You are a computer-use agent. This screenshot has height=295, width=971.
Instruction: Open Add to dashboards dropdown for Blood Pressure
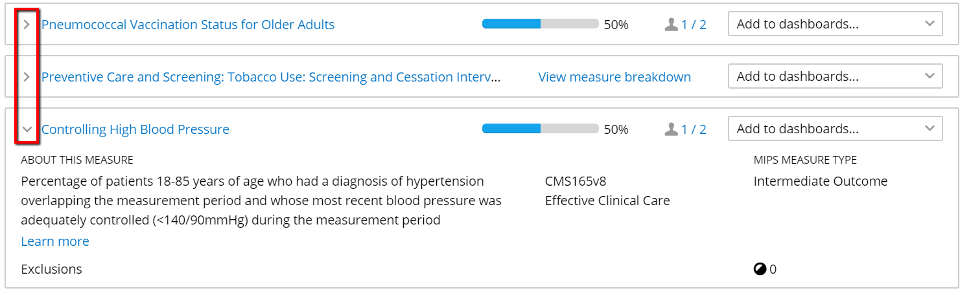835,129
